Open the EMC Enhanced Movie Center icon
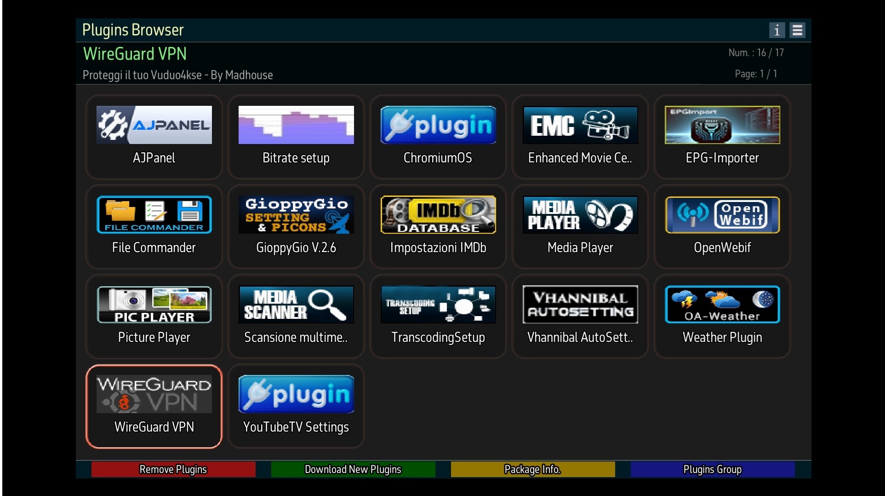 (580, 125)
